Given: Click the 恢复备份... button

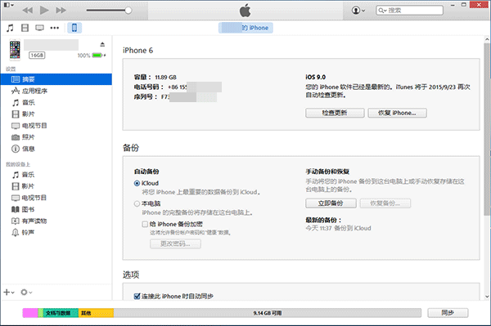Looking at the screenshot, I should [x=385, y=203].
